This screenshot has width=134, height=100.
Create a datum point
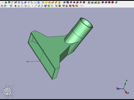pyautogui.click(x=32, y=6)
